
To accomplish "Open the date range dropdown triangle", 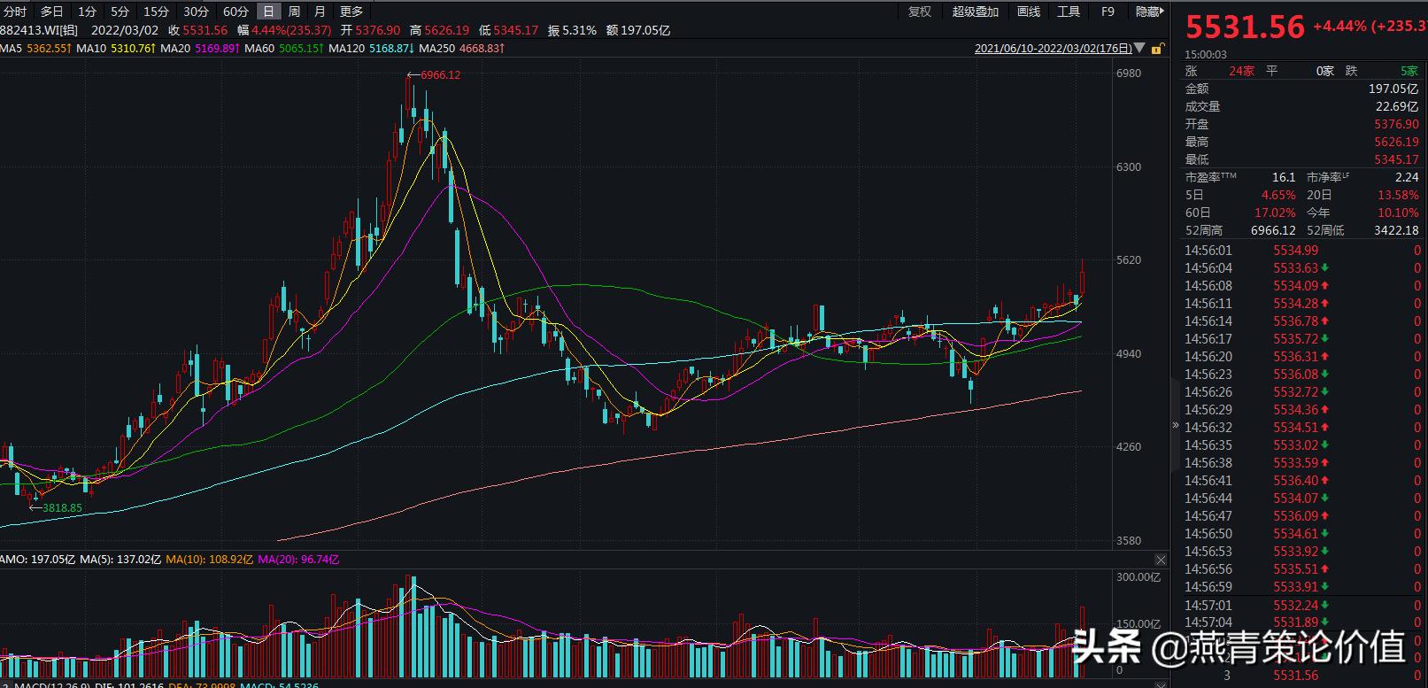I will [1139, 49].
